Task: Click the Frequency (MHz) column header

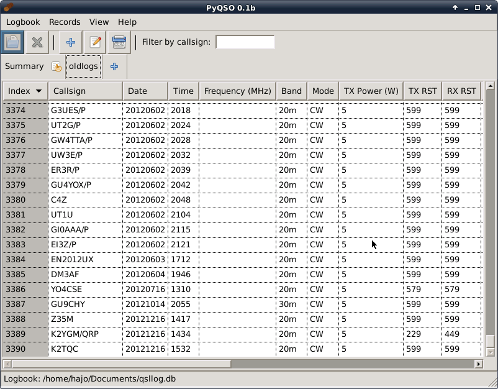Action: [x=238, y=91]
